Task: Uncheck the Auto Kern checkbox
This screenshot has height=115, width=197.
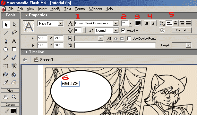Action: [124, 31]
